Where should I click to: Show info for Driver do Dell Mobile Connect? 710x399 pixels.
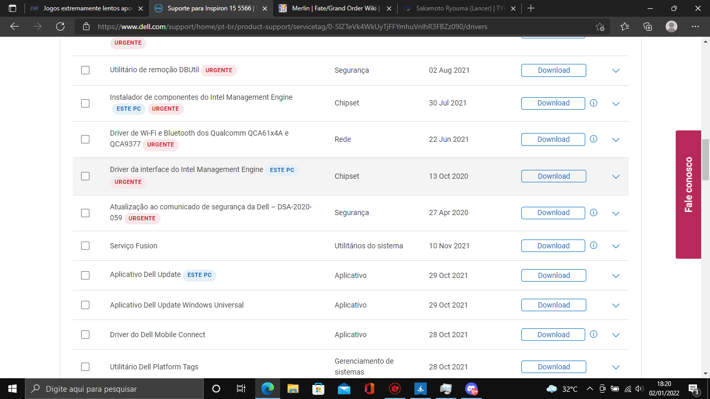click(x=594, y=335)
